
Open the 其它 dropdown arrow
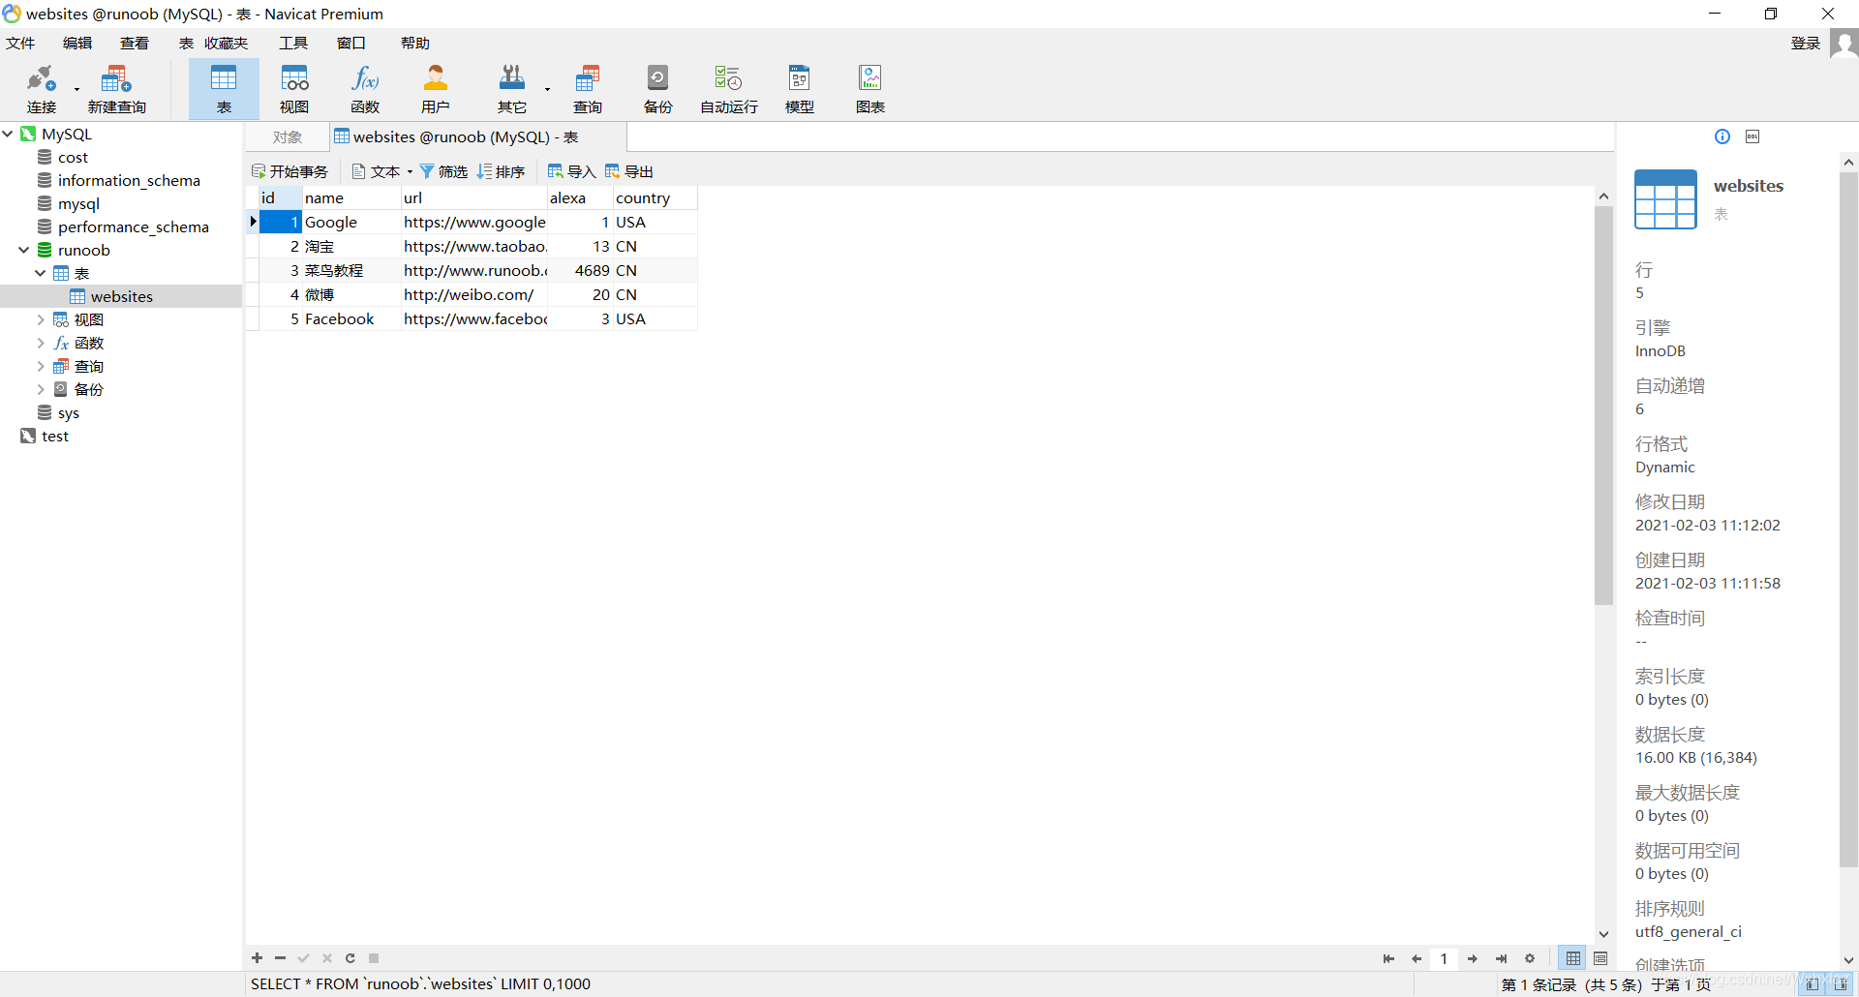click(x=547, y=90)
